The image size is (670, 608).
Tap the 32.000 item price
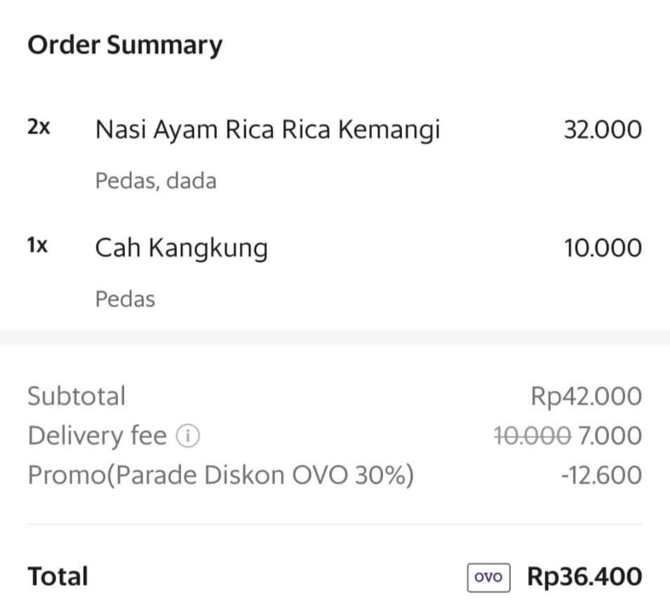coord(603,130)
